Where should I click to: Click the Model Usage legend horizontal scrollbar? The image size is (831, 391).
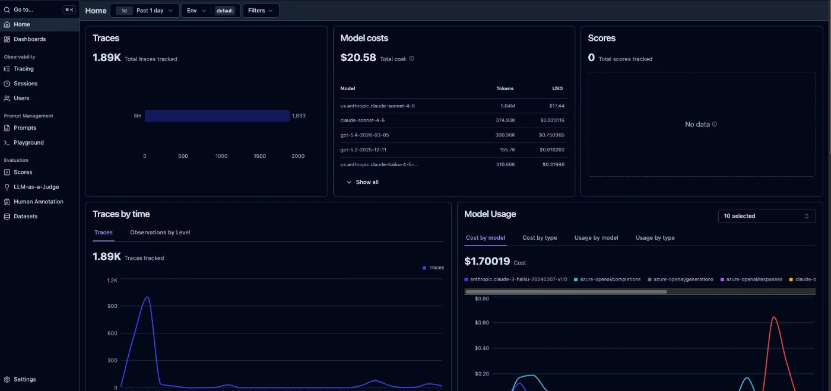pos(566,291)
